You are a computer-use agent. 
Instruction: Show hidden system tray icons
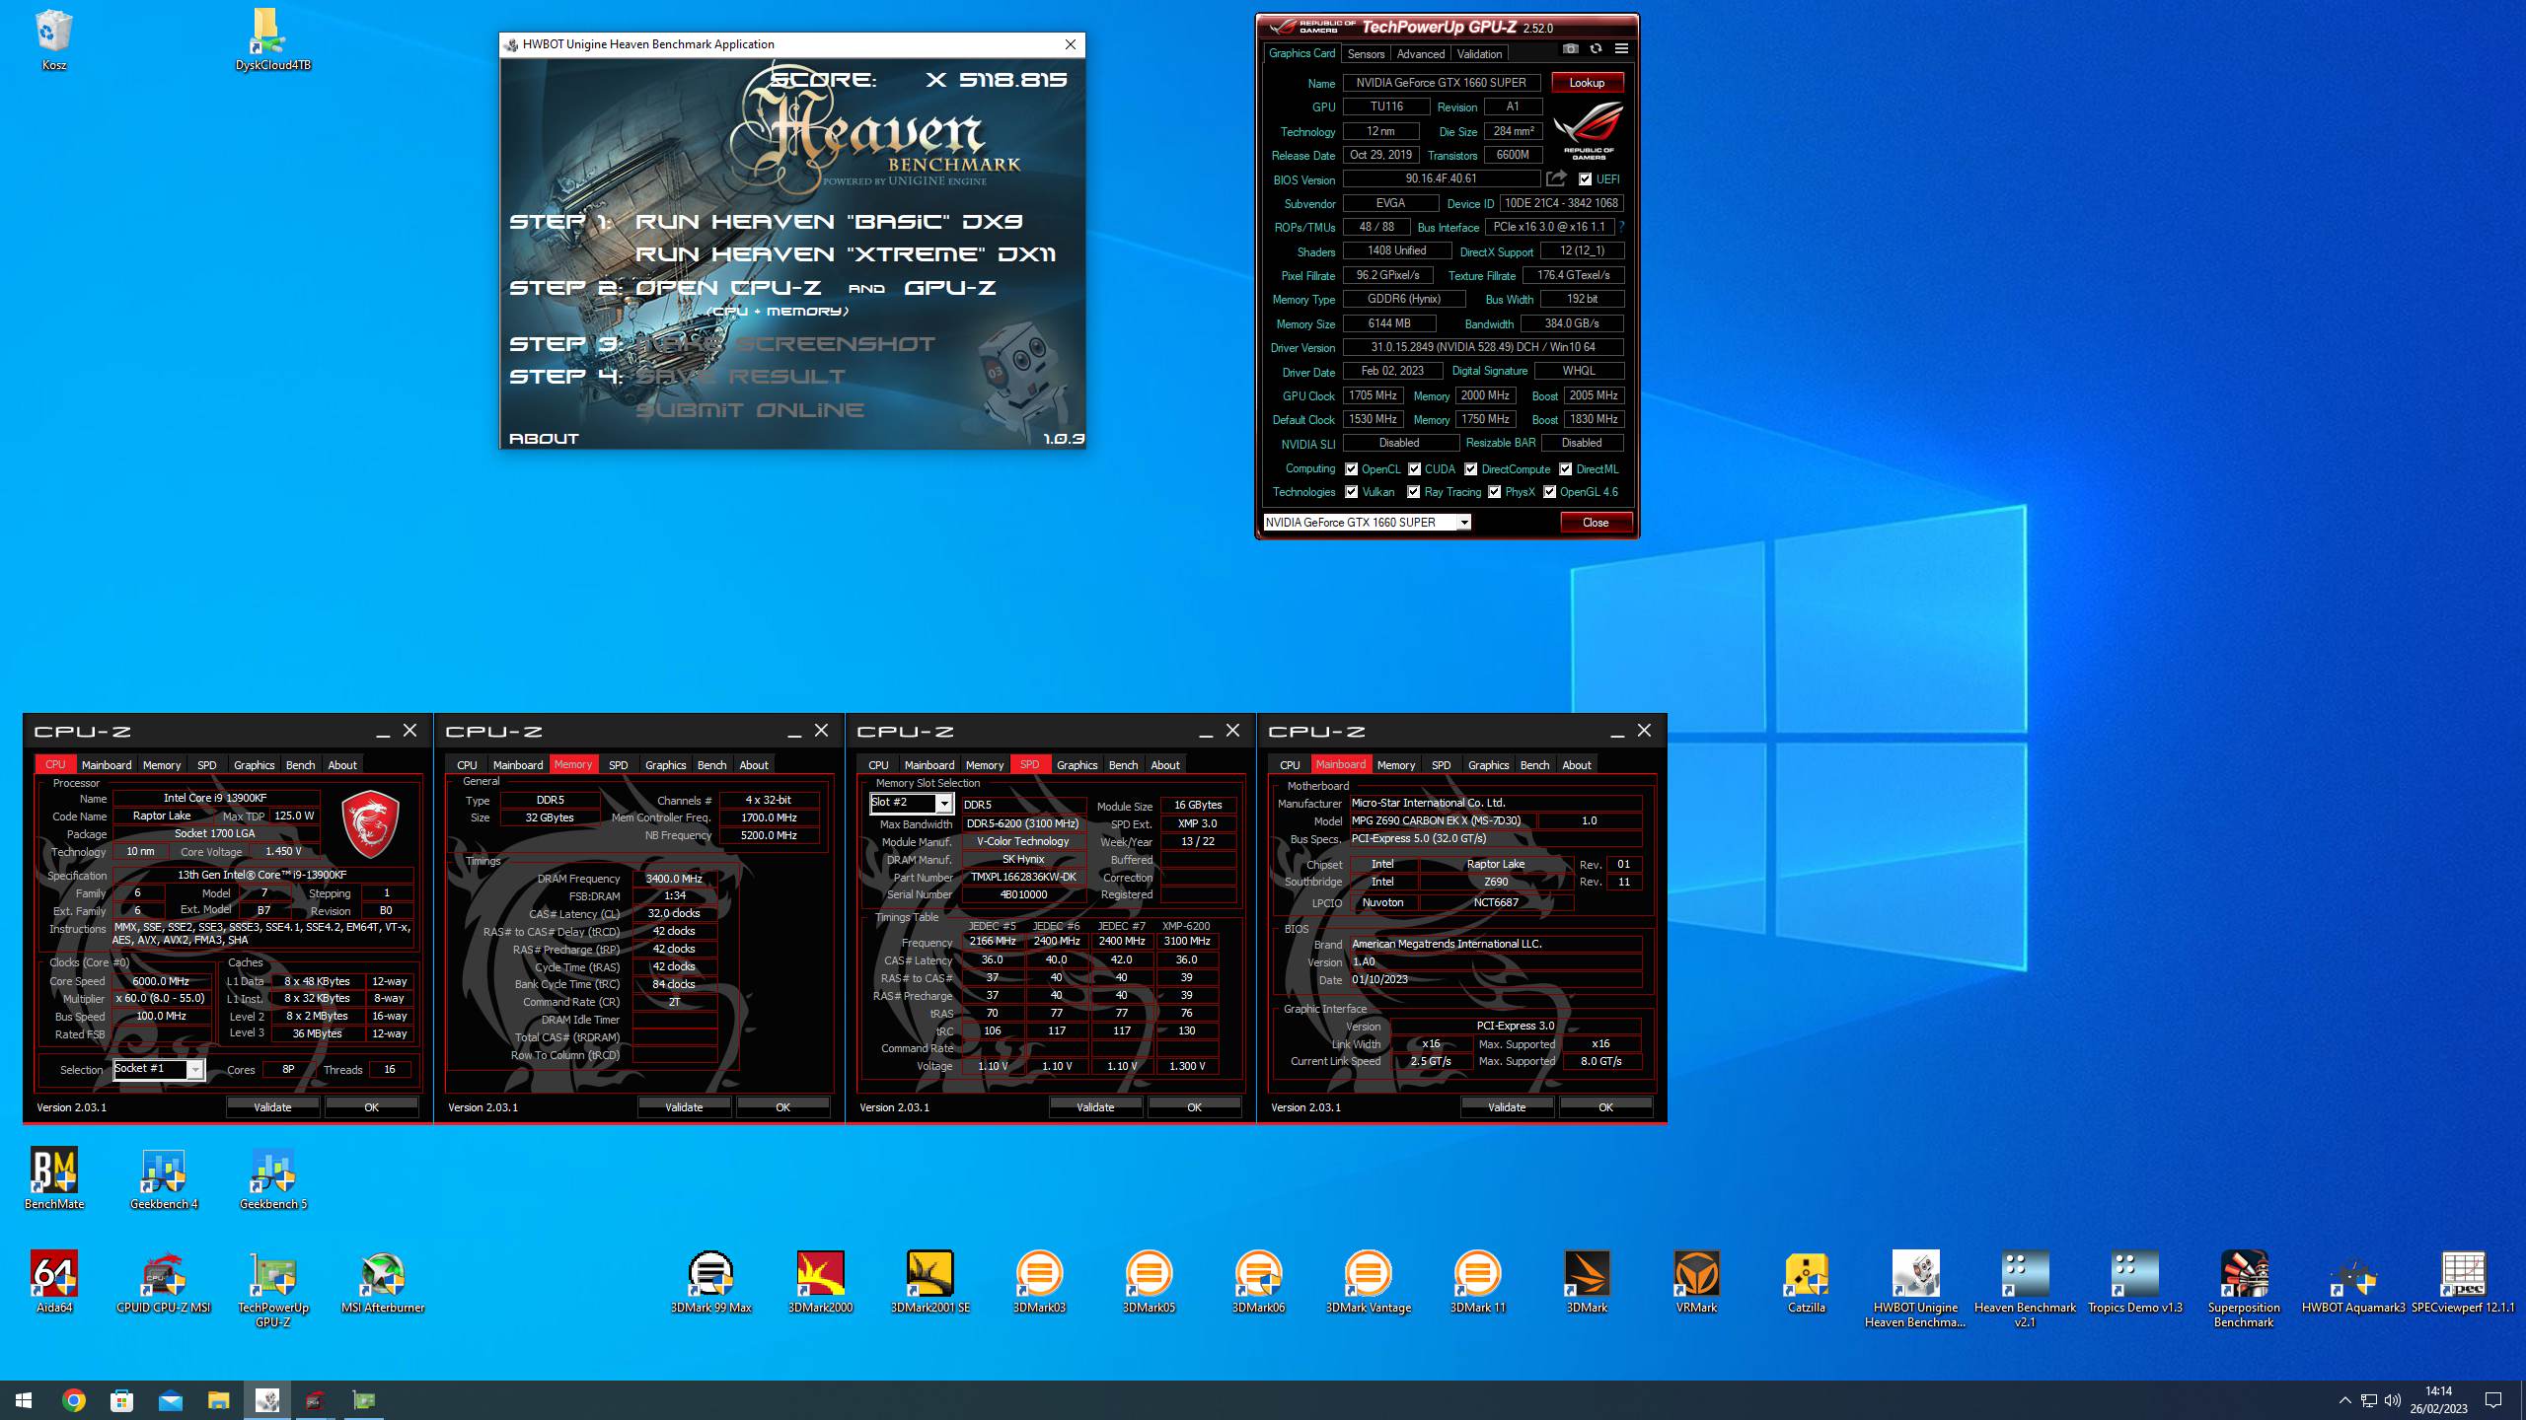pos(2344,1400)
